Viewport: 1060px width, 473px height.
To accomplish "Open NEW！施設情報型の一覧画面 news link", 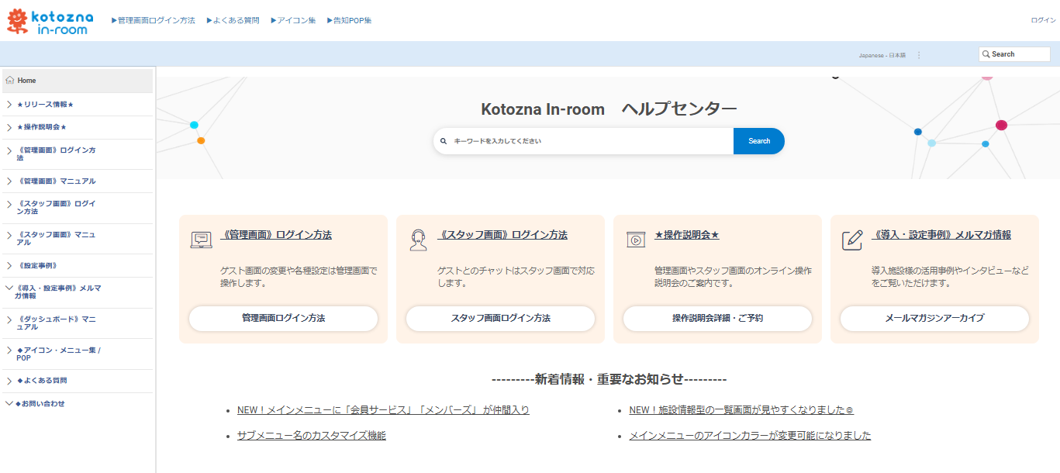I will point(741,409).
